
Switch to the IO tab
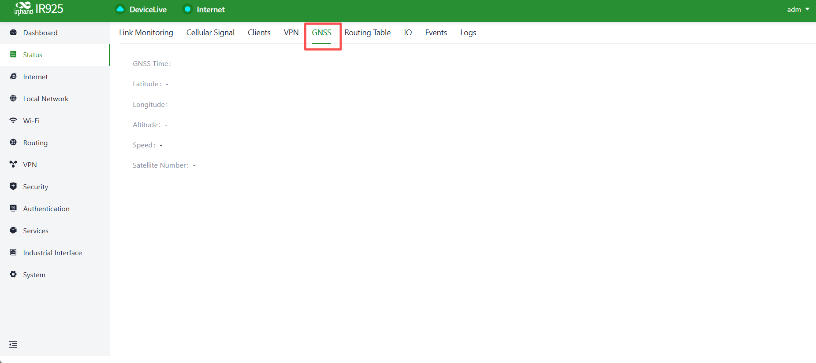408,33
